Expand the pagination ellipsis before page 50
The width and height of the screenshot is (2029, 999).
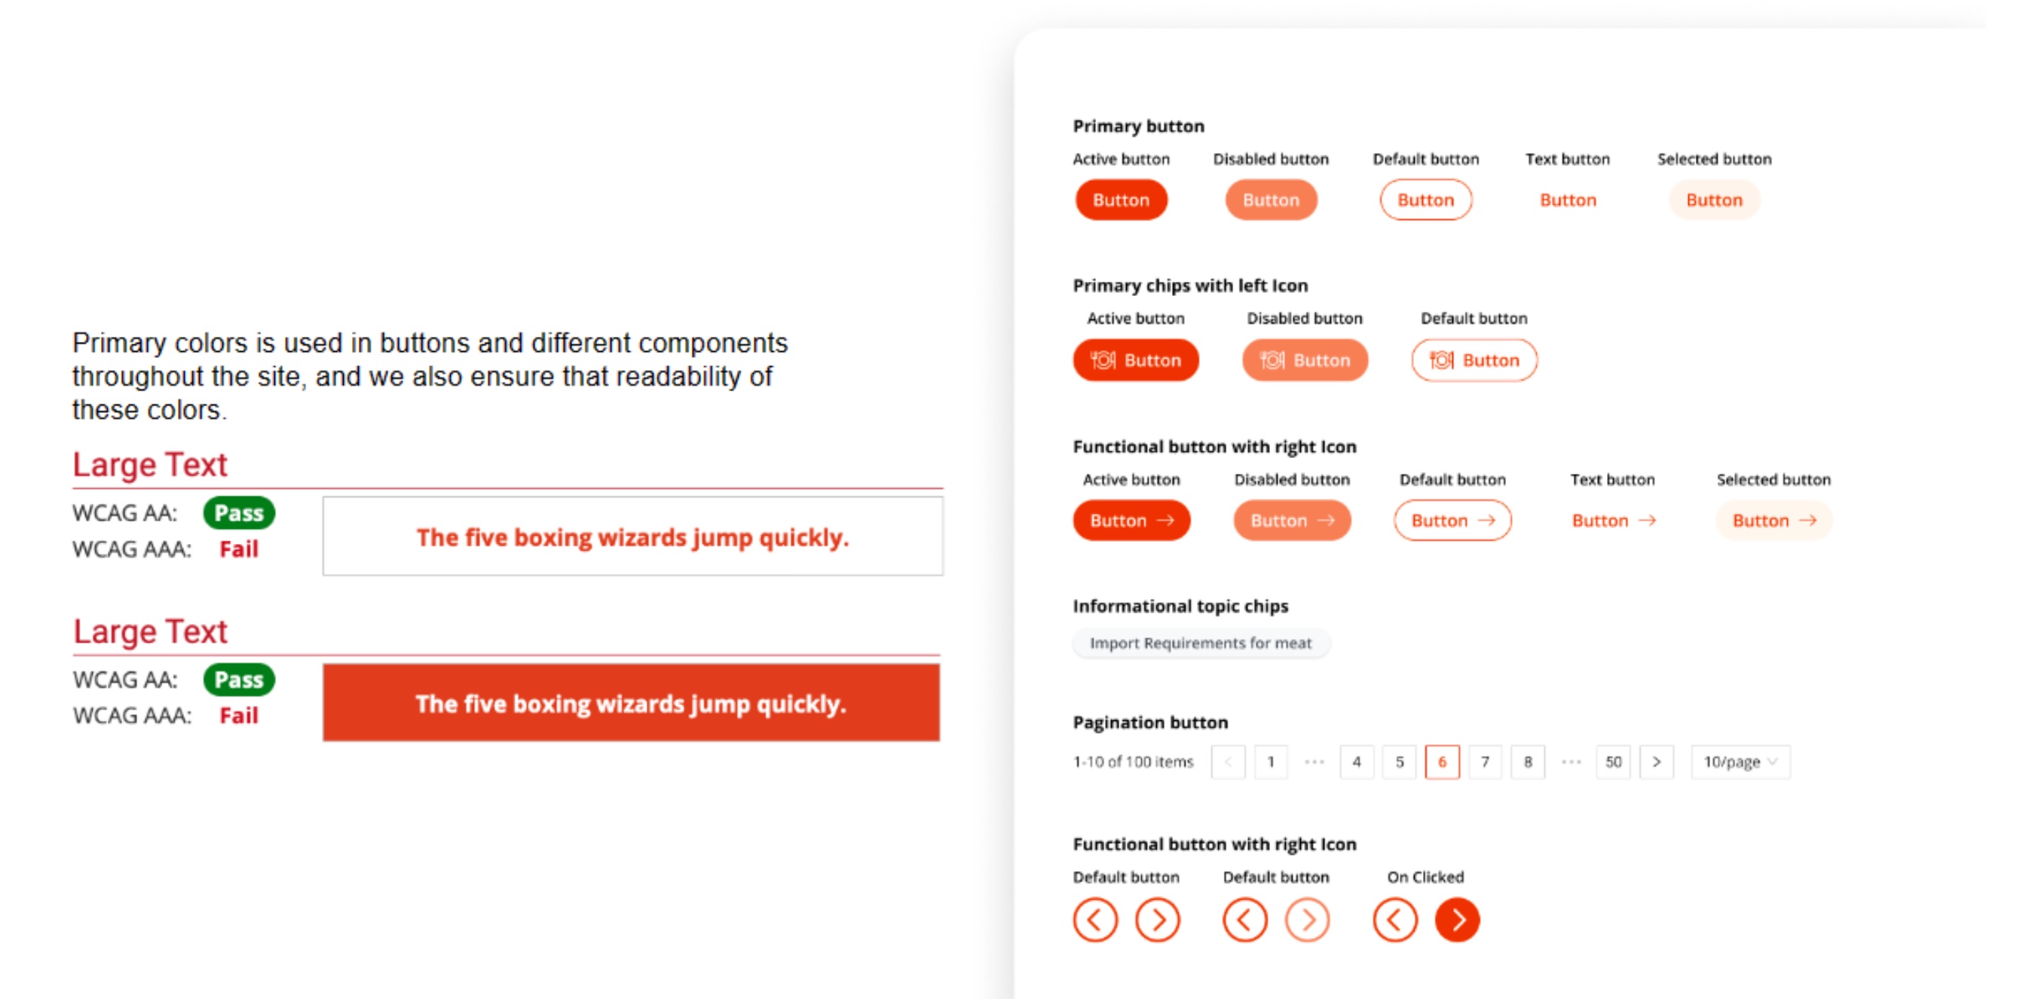(1571, 762)
